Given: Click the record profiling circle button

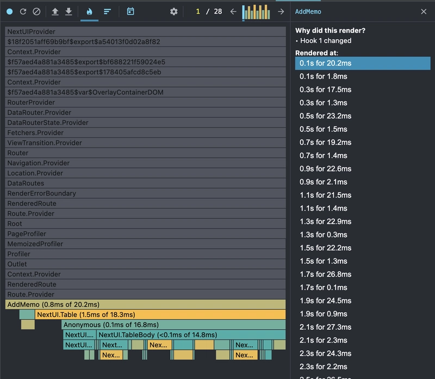Looking at the screenshot, I should click(x=9, y=11).
